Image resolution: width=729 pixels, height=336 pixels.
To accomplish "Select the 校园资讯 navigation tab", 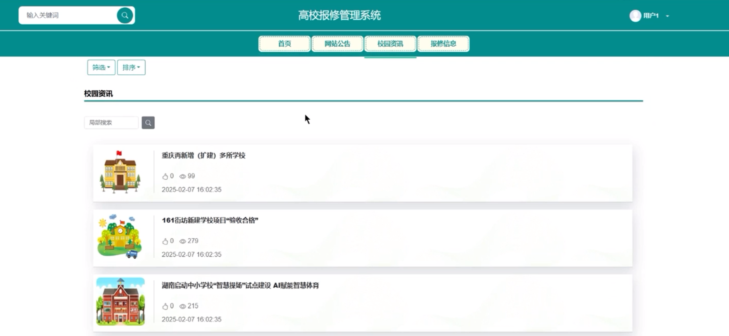I will (390, 44).
